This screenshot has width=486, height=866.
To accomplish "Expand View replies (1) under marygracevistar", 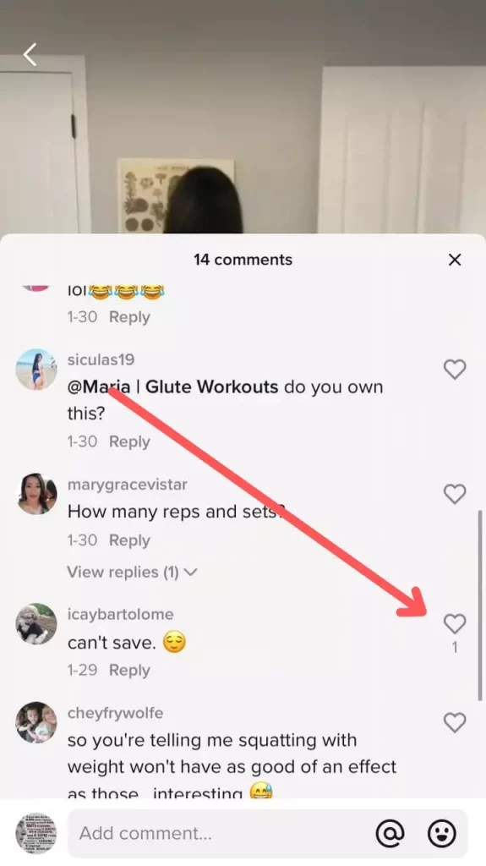I will click(x=132, y=573).
